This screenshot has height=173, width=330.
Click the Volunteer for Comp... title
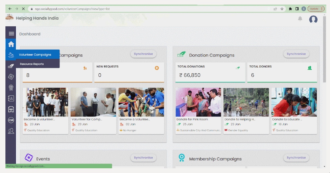coord(87,119)
